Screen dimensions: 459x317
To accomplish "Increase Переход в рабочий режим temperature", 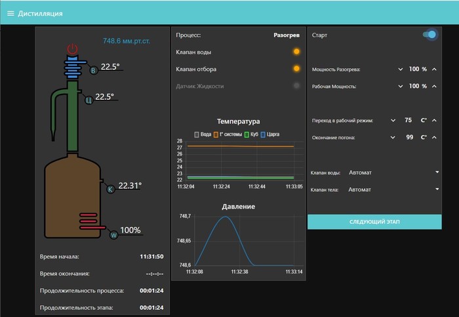I will (434, 120).
